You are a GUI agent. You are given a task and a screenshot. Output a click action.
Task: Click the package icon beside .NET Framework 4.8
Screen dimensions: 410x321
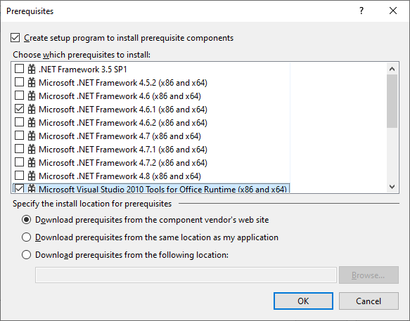click(32, 176)
